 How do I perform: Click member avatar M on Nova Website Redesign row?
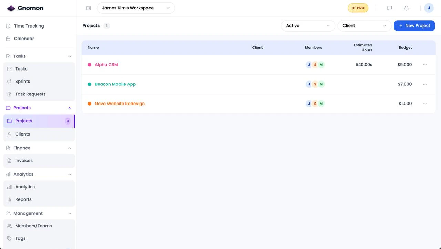point(321,104)
